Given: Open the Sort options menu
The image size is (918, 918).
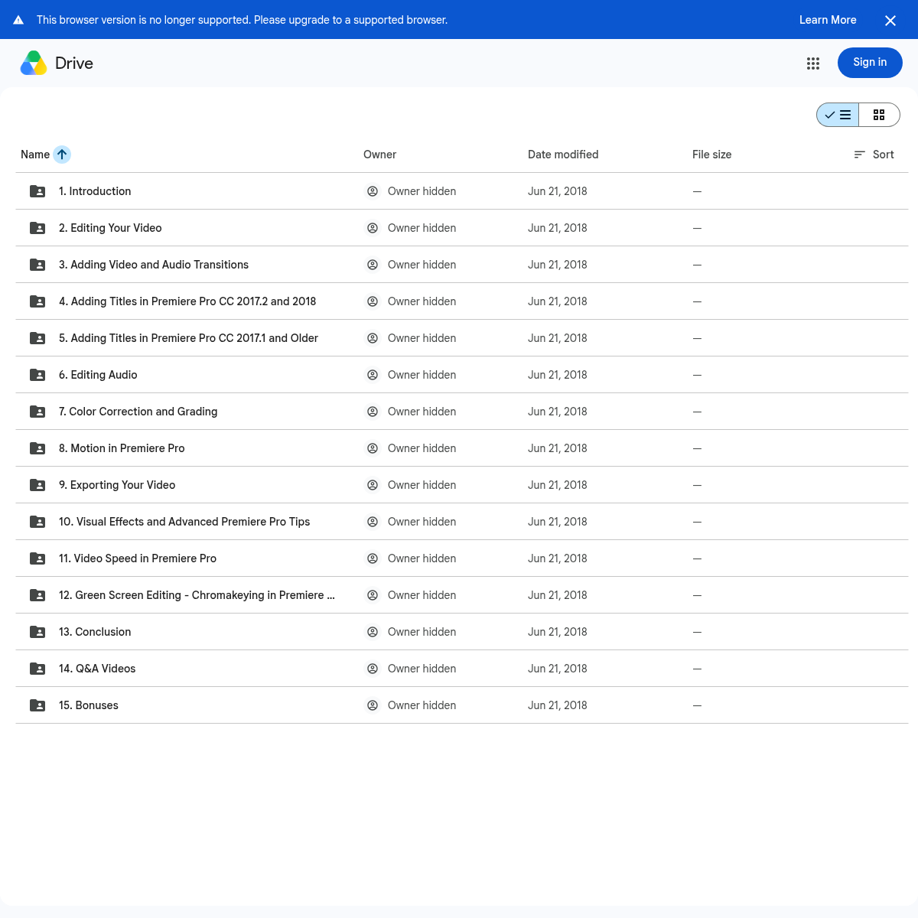Looking at the screenshot, I should tap(874, 155).
